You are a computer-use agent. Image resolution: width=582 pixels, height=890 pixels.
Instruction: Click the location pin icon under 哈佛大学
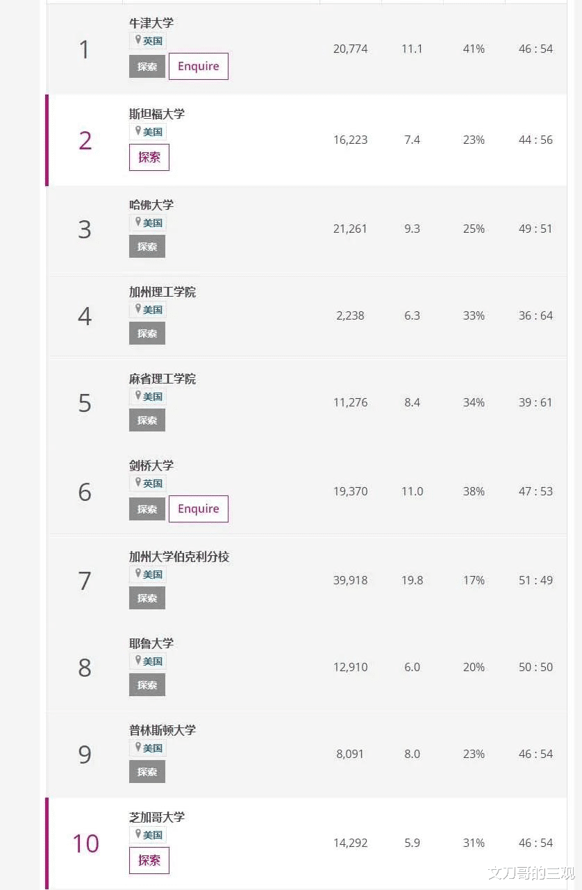click(x=138, y=222)
